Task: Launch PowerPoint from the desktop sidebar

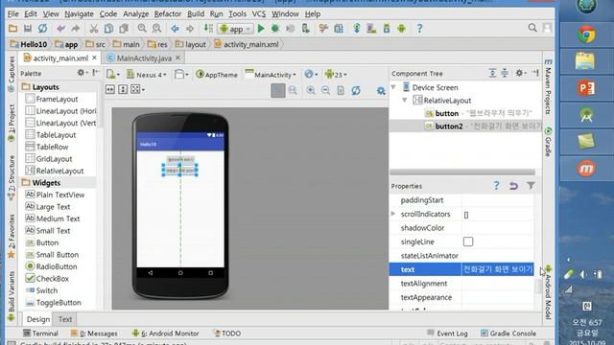Action: click(586, 87)
